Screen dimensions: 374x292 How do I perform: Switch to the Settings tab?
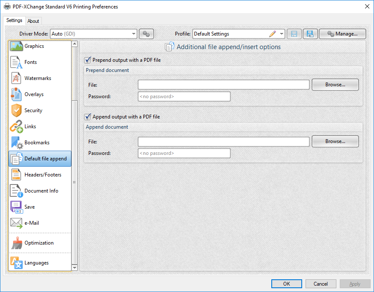coord(14,21)
